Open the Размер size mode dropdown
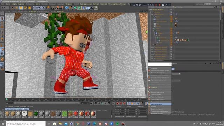Image resolution: width=224 pixels, height=126 pixels. click(131, 117)
